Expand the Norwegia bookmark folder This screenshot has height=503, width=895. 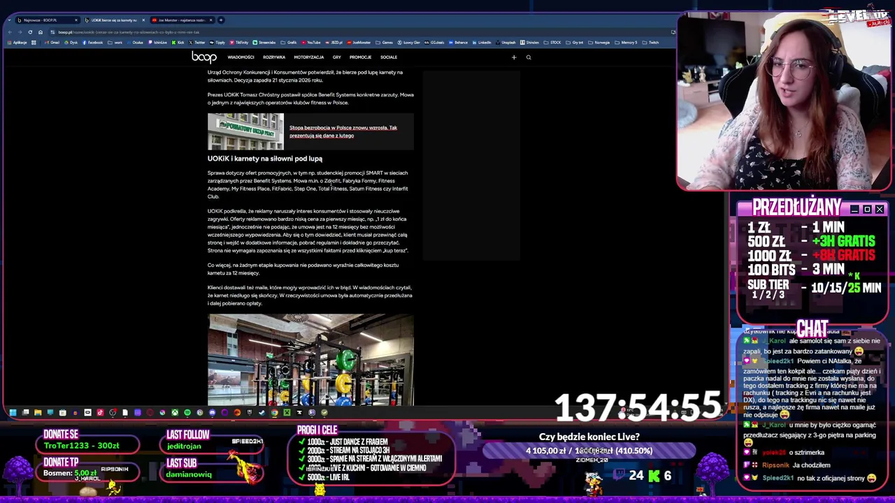pyautogui.click(x=601, y=43)
